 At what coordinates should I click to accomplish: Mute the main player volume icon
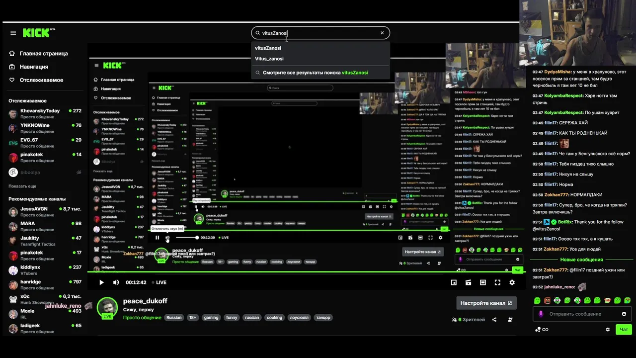(x=116, y=282)
